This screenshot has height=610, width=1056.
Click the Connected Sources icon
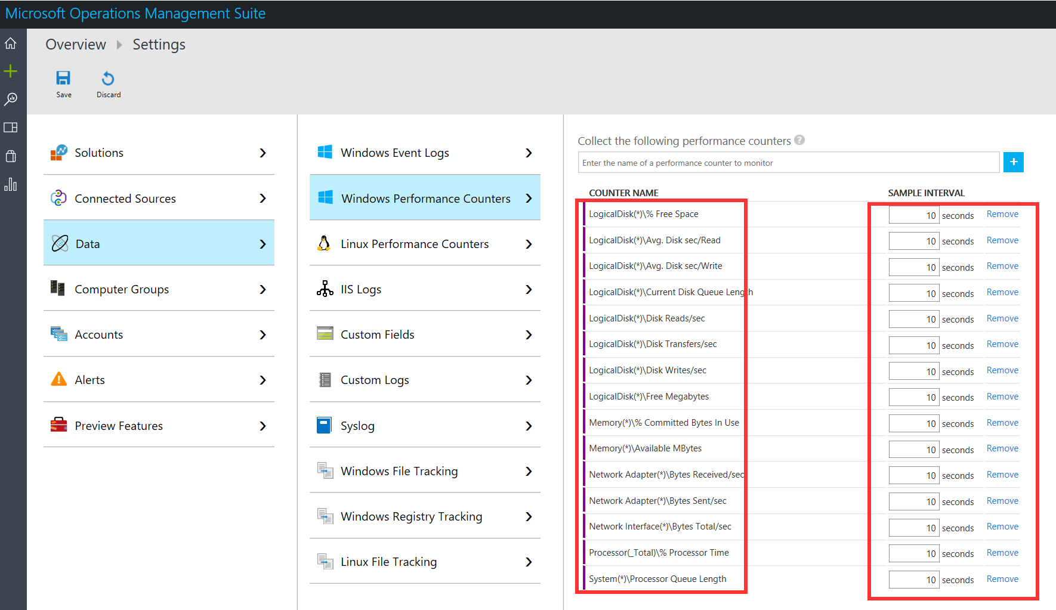coord(58,198)
